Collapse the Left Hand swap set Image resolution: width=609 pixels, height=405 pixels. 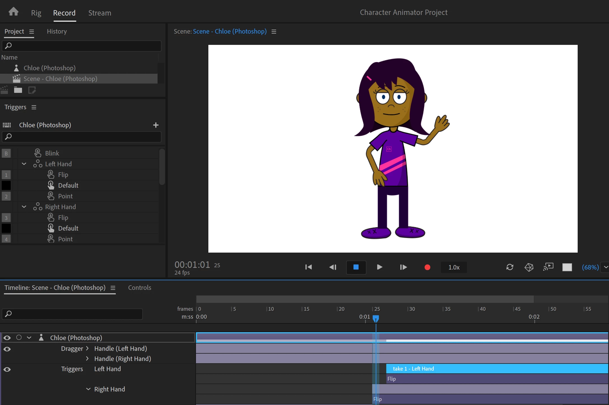24,164
